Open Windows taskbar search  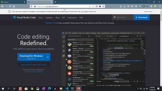point(9,89)
